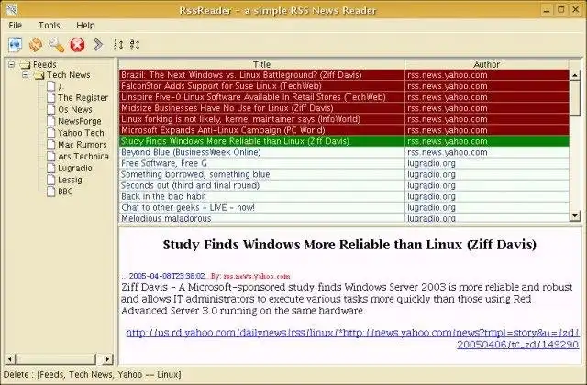
Task: Click the 2005-04-08 date in article
Action: coord(167,276)
